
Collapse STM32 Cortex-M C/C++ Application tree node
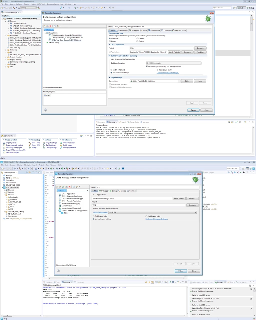click(58, 211)
